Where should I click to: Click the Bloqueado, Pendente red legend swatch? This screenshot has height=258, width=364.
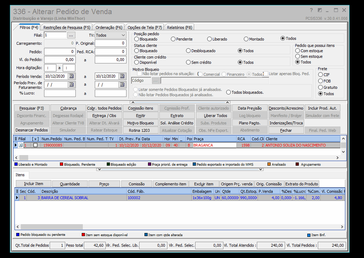click(x=62, y=164)
